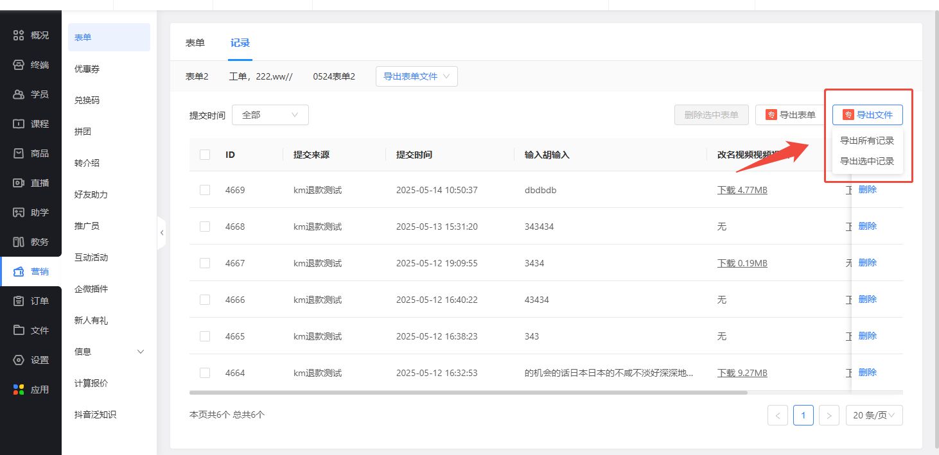Switch to the 表单 tab
This screenshot has width=939, height=455.
coord(195,43)
